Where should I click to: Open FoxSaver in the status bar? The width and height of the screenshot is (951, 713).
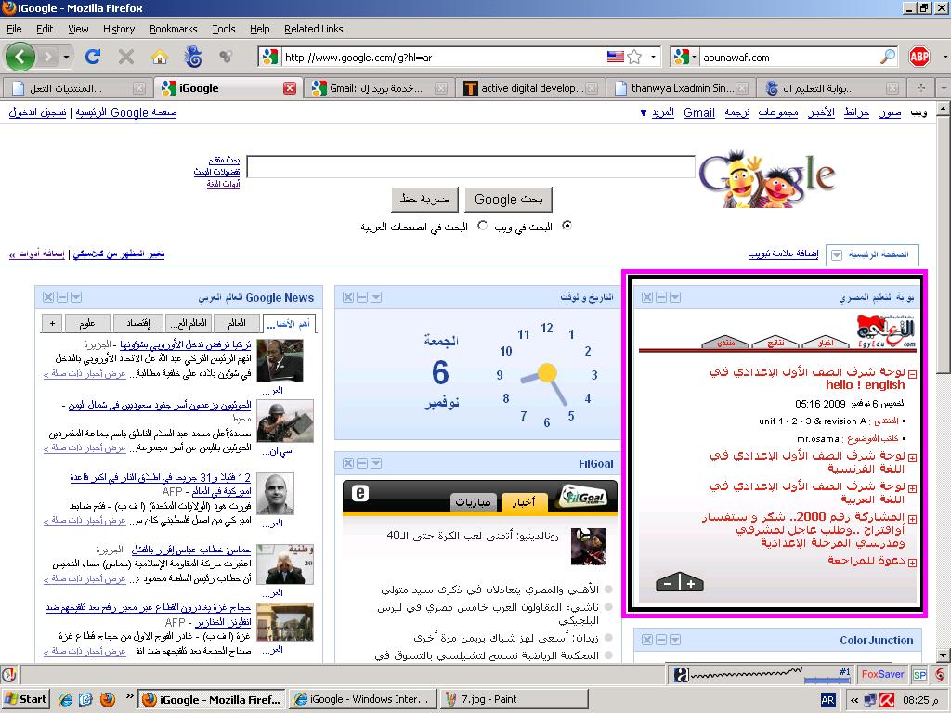coord(882,674)
